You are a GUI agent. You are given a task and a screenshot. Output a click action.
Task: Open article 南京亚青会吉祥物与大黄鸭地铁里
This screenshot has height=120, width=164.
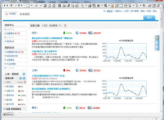(52, 38)
